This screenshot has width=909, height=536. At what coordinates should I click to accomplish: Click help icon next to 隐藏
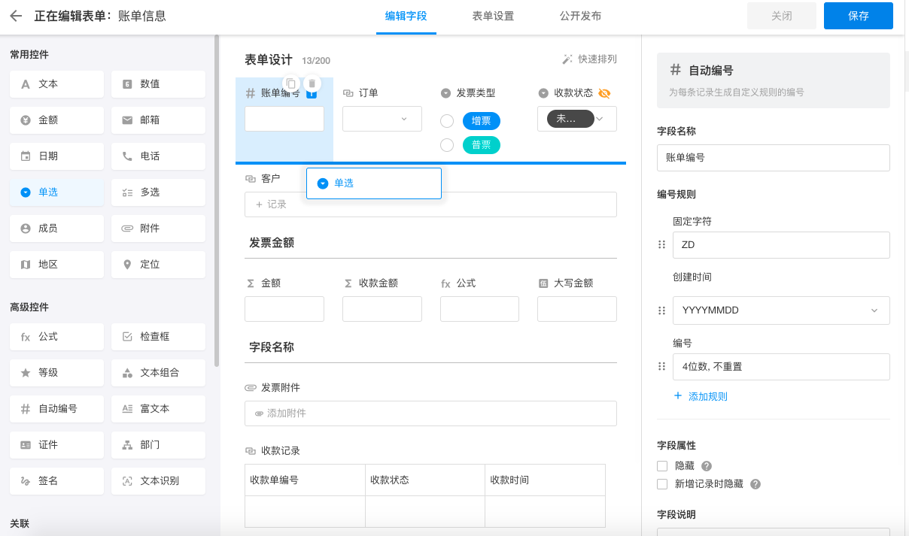(707, 466)
